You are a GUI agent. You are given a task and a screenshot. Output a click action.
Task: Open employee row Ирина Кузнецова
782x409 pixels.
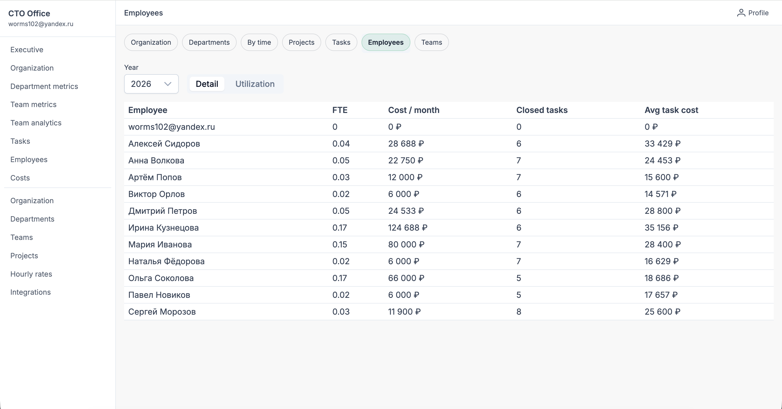(x=449, y=228)
